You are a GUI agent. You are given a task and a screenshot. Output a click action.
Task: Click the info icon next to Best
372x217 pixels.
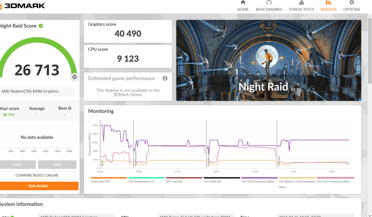[x=70, y=108]
